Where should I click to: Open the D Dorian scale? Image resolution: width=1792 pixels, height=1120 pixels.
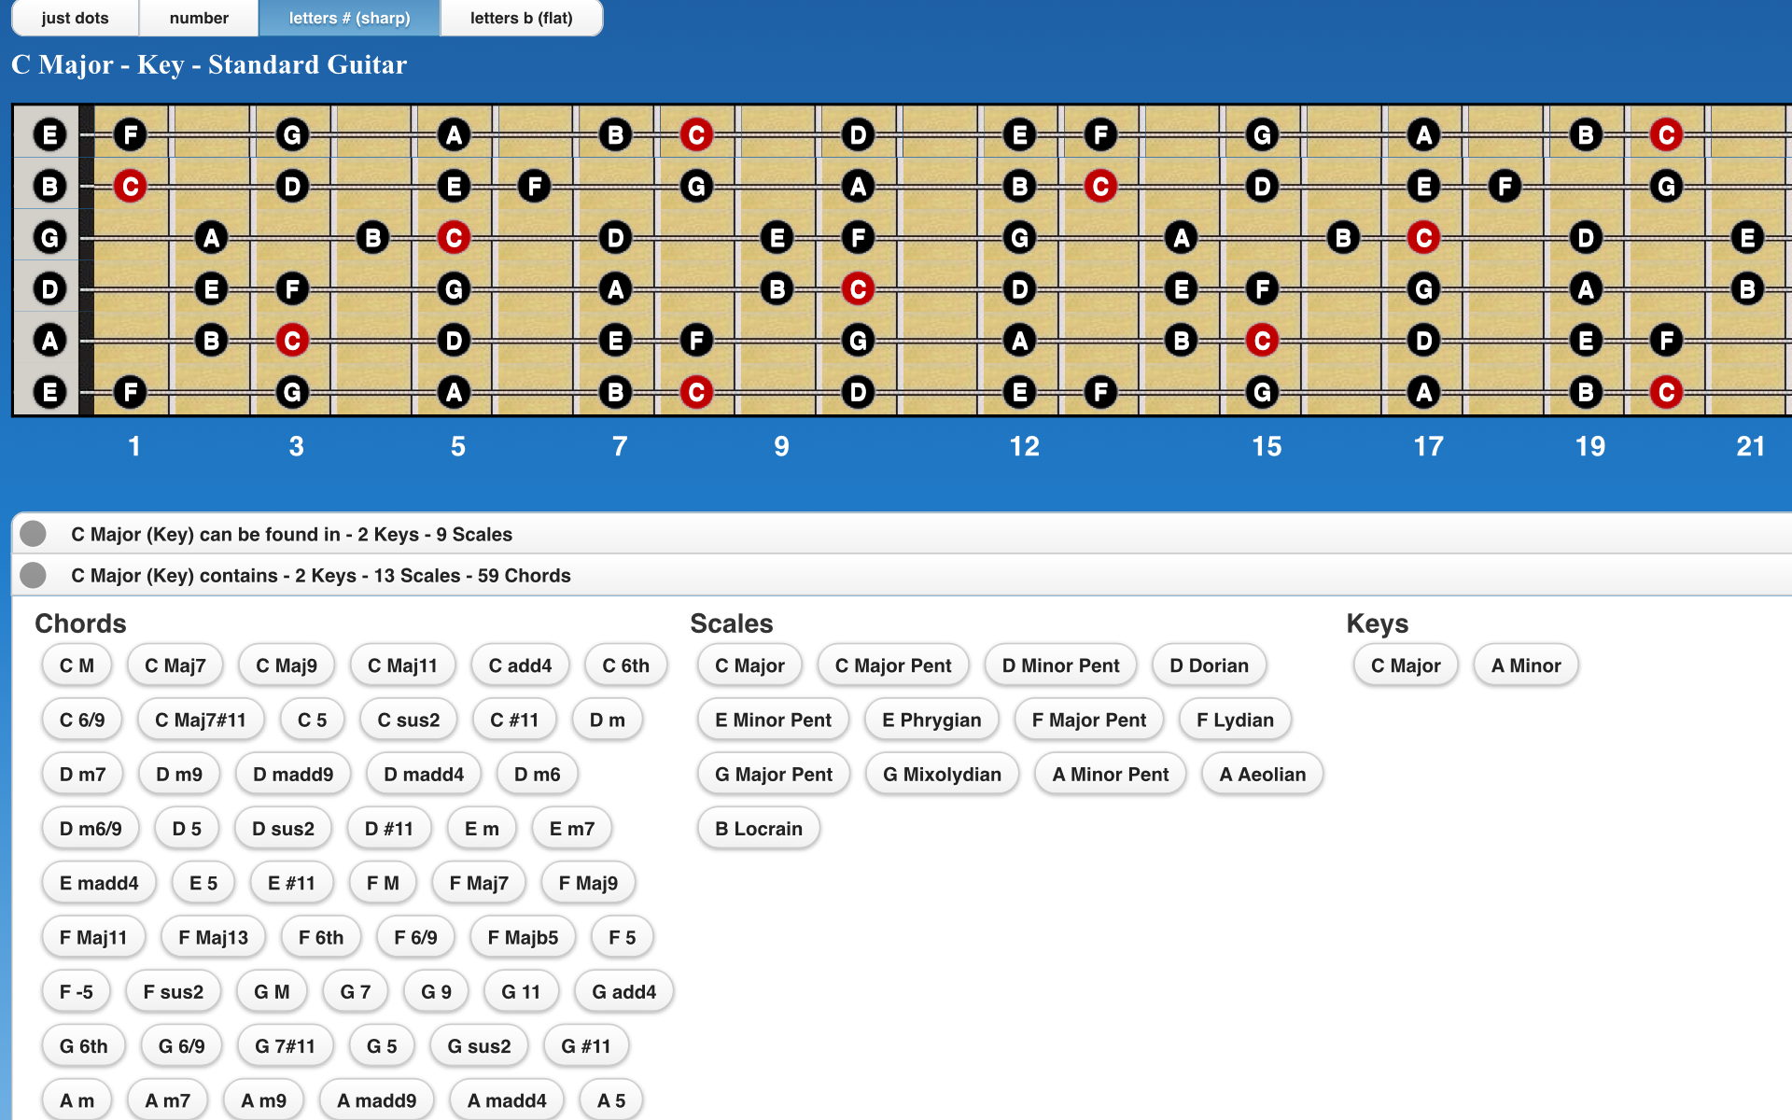click(x=1209, y=665)
